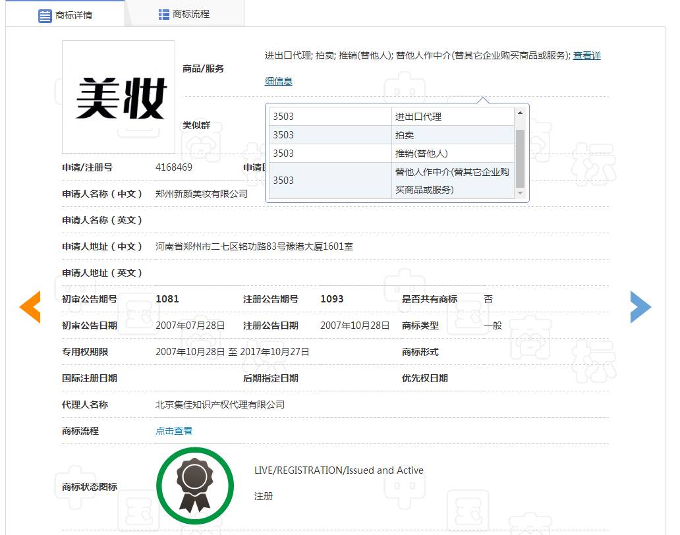The image size is (680, 535).
Task: Click the registration announcement issue 1093
Action: pos(332,299)
